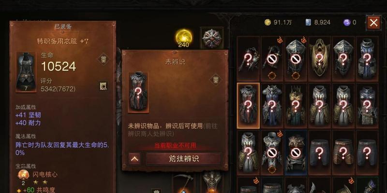Select the unidentified flail in first inventory slot
Screen dimensions: 387x193
click(248, 59)
